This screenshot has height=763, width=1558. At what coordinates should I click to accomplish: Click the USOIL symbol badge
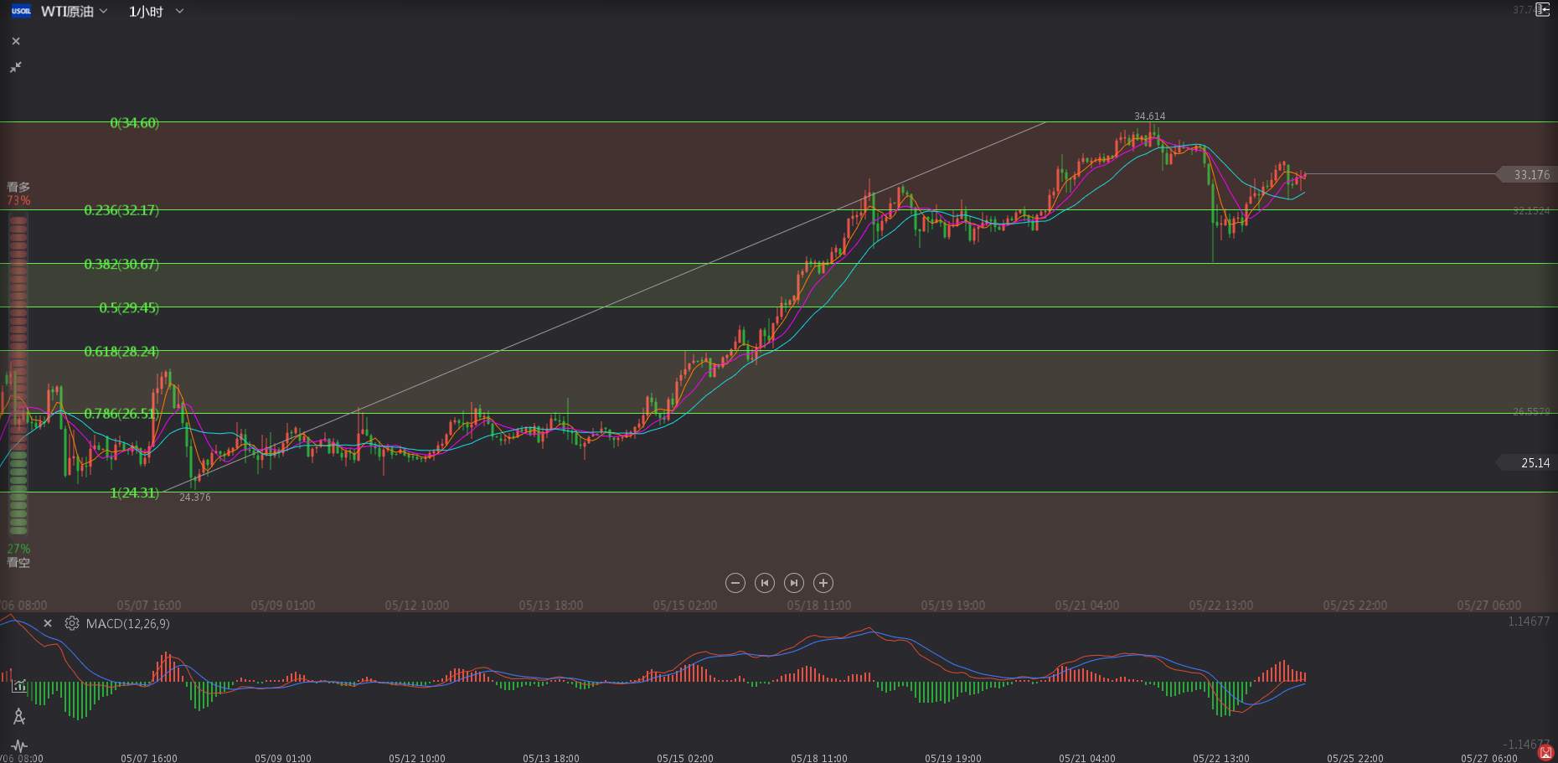(x=21, y=11)
